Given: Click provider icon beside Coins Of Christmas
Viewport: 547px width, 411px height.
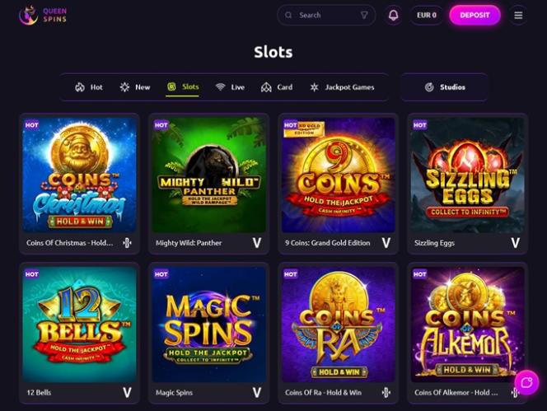Looking at the screenshot, I should (128, 243).
